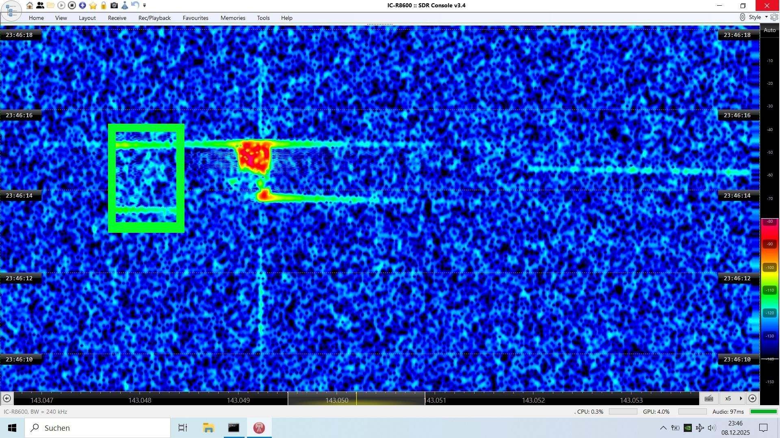
Task: Open the Style dropdown
Action: coord(758,17)
